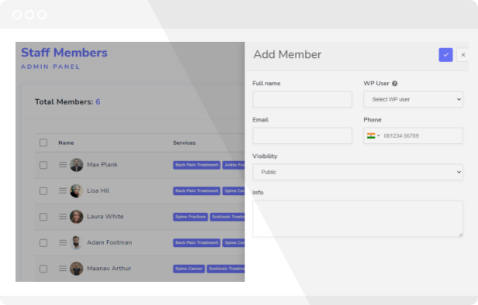Open the India flag country code selector
This screenshot has height=305, width=478.
(x=373, y=135)
